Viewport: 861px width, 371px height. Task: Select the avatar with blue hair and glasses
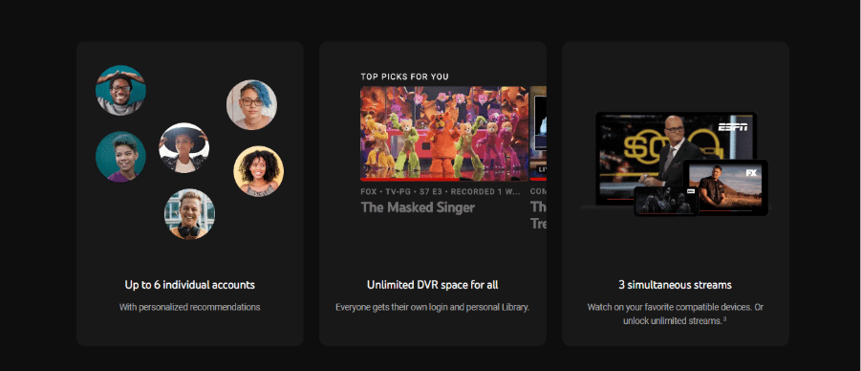251,105
